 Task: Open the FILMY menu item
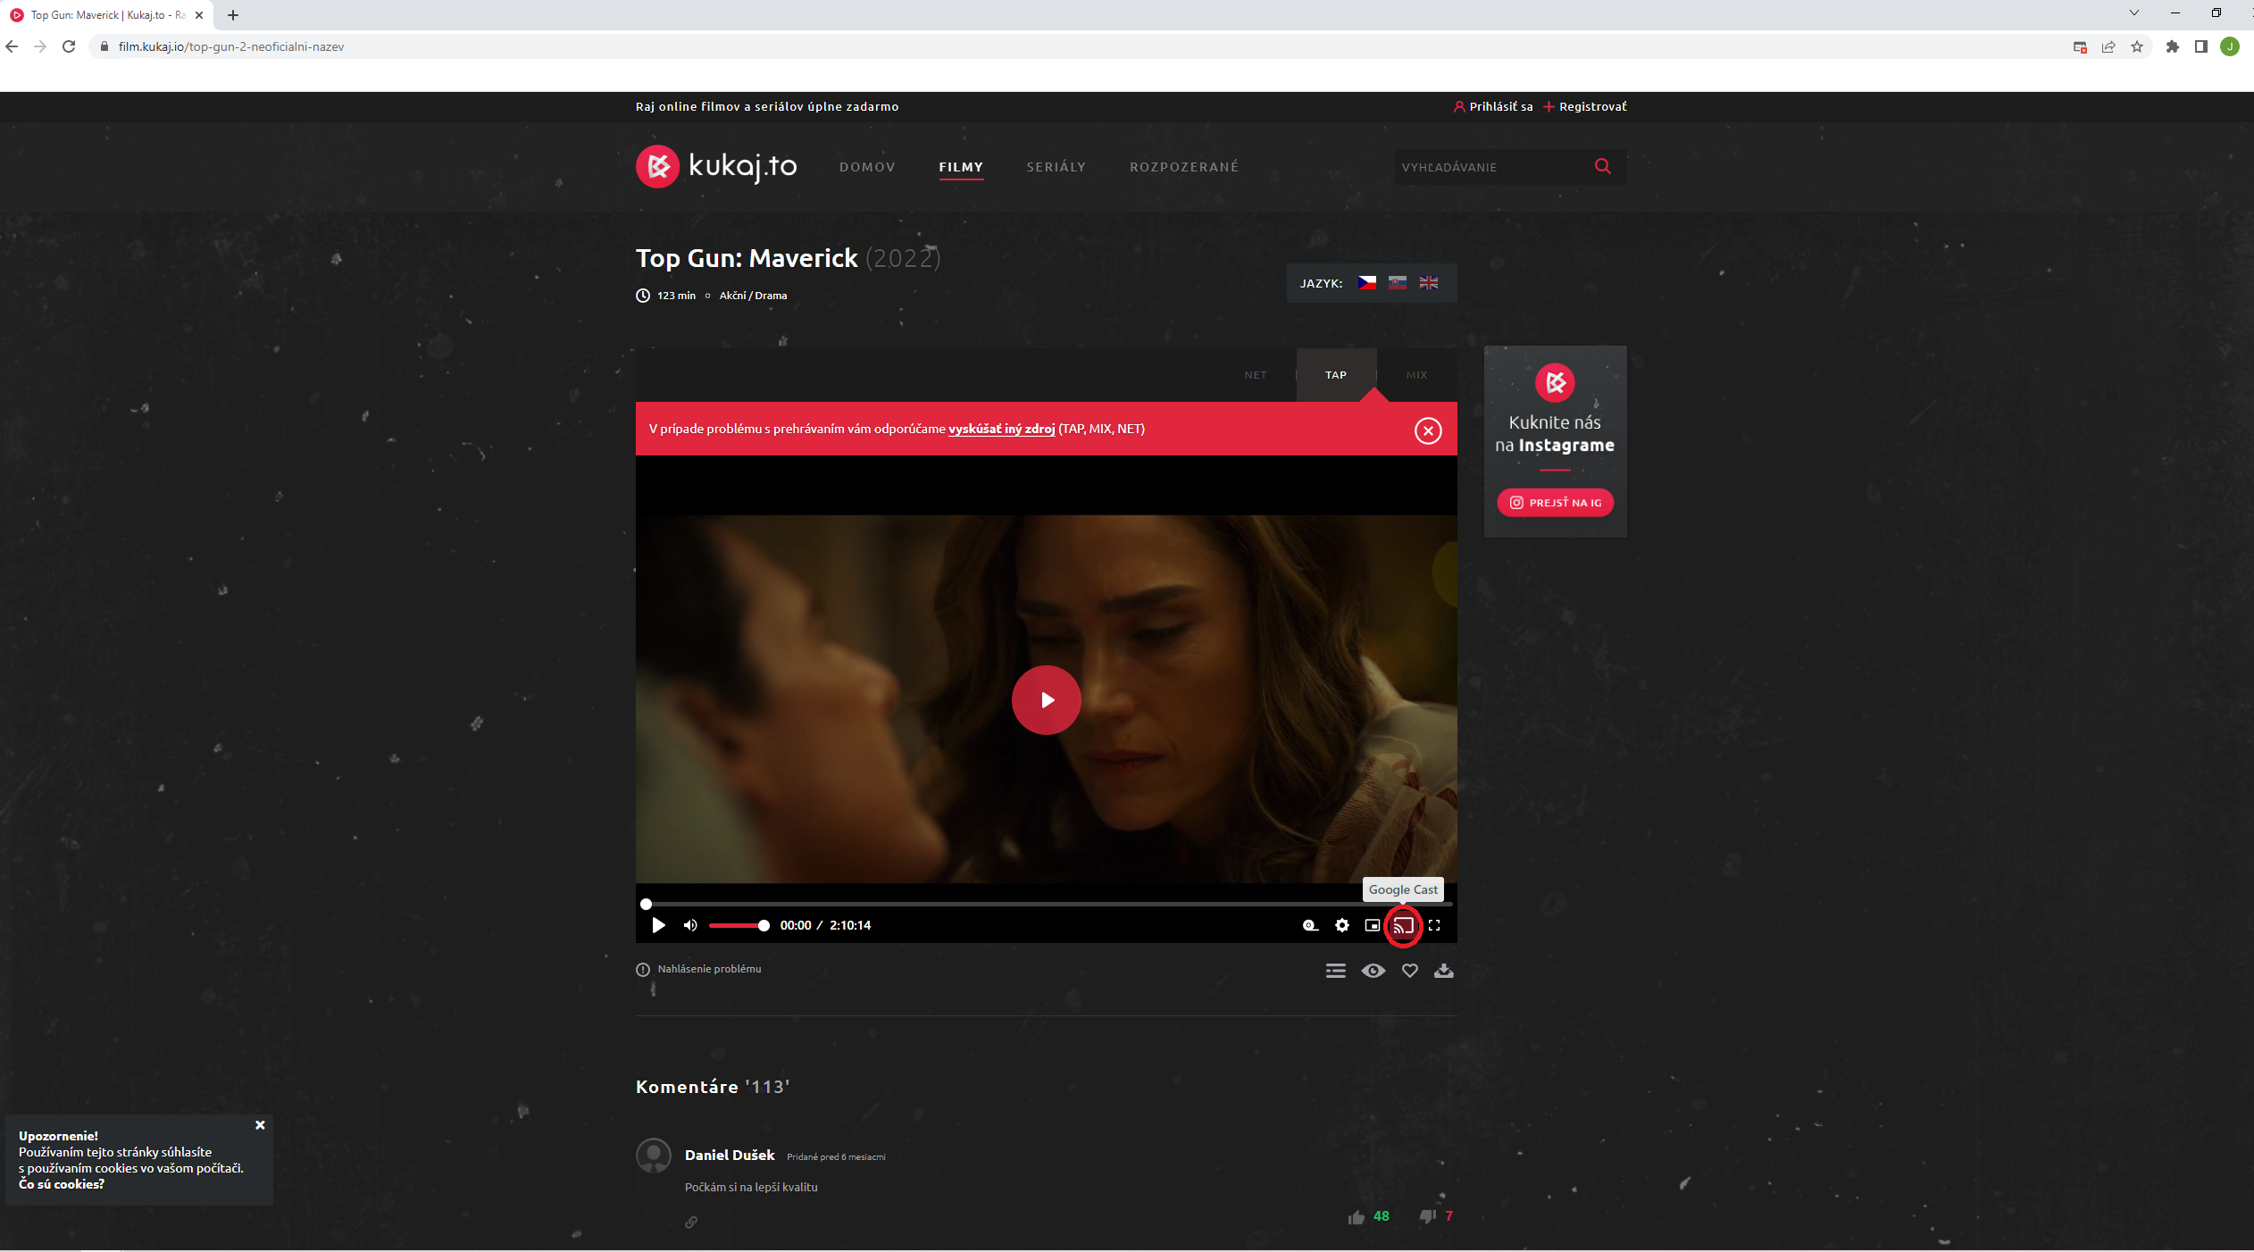[x=961, y=168]
